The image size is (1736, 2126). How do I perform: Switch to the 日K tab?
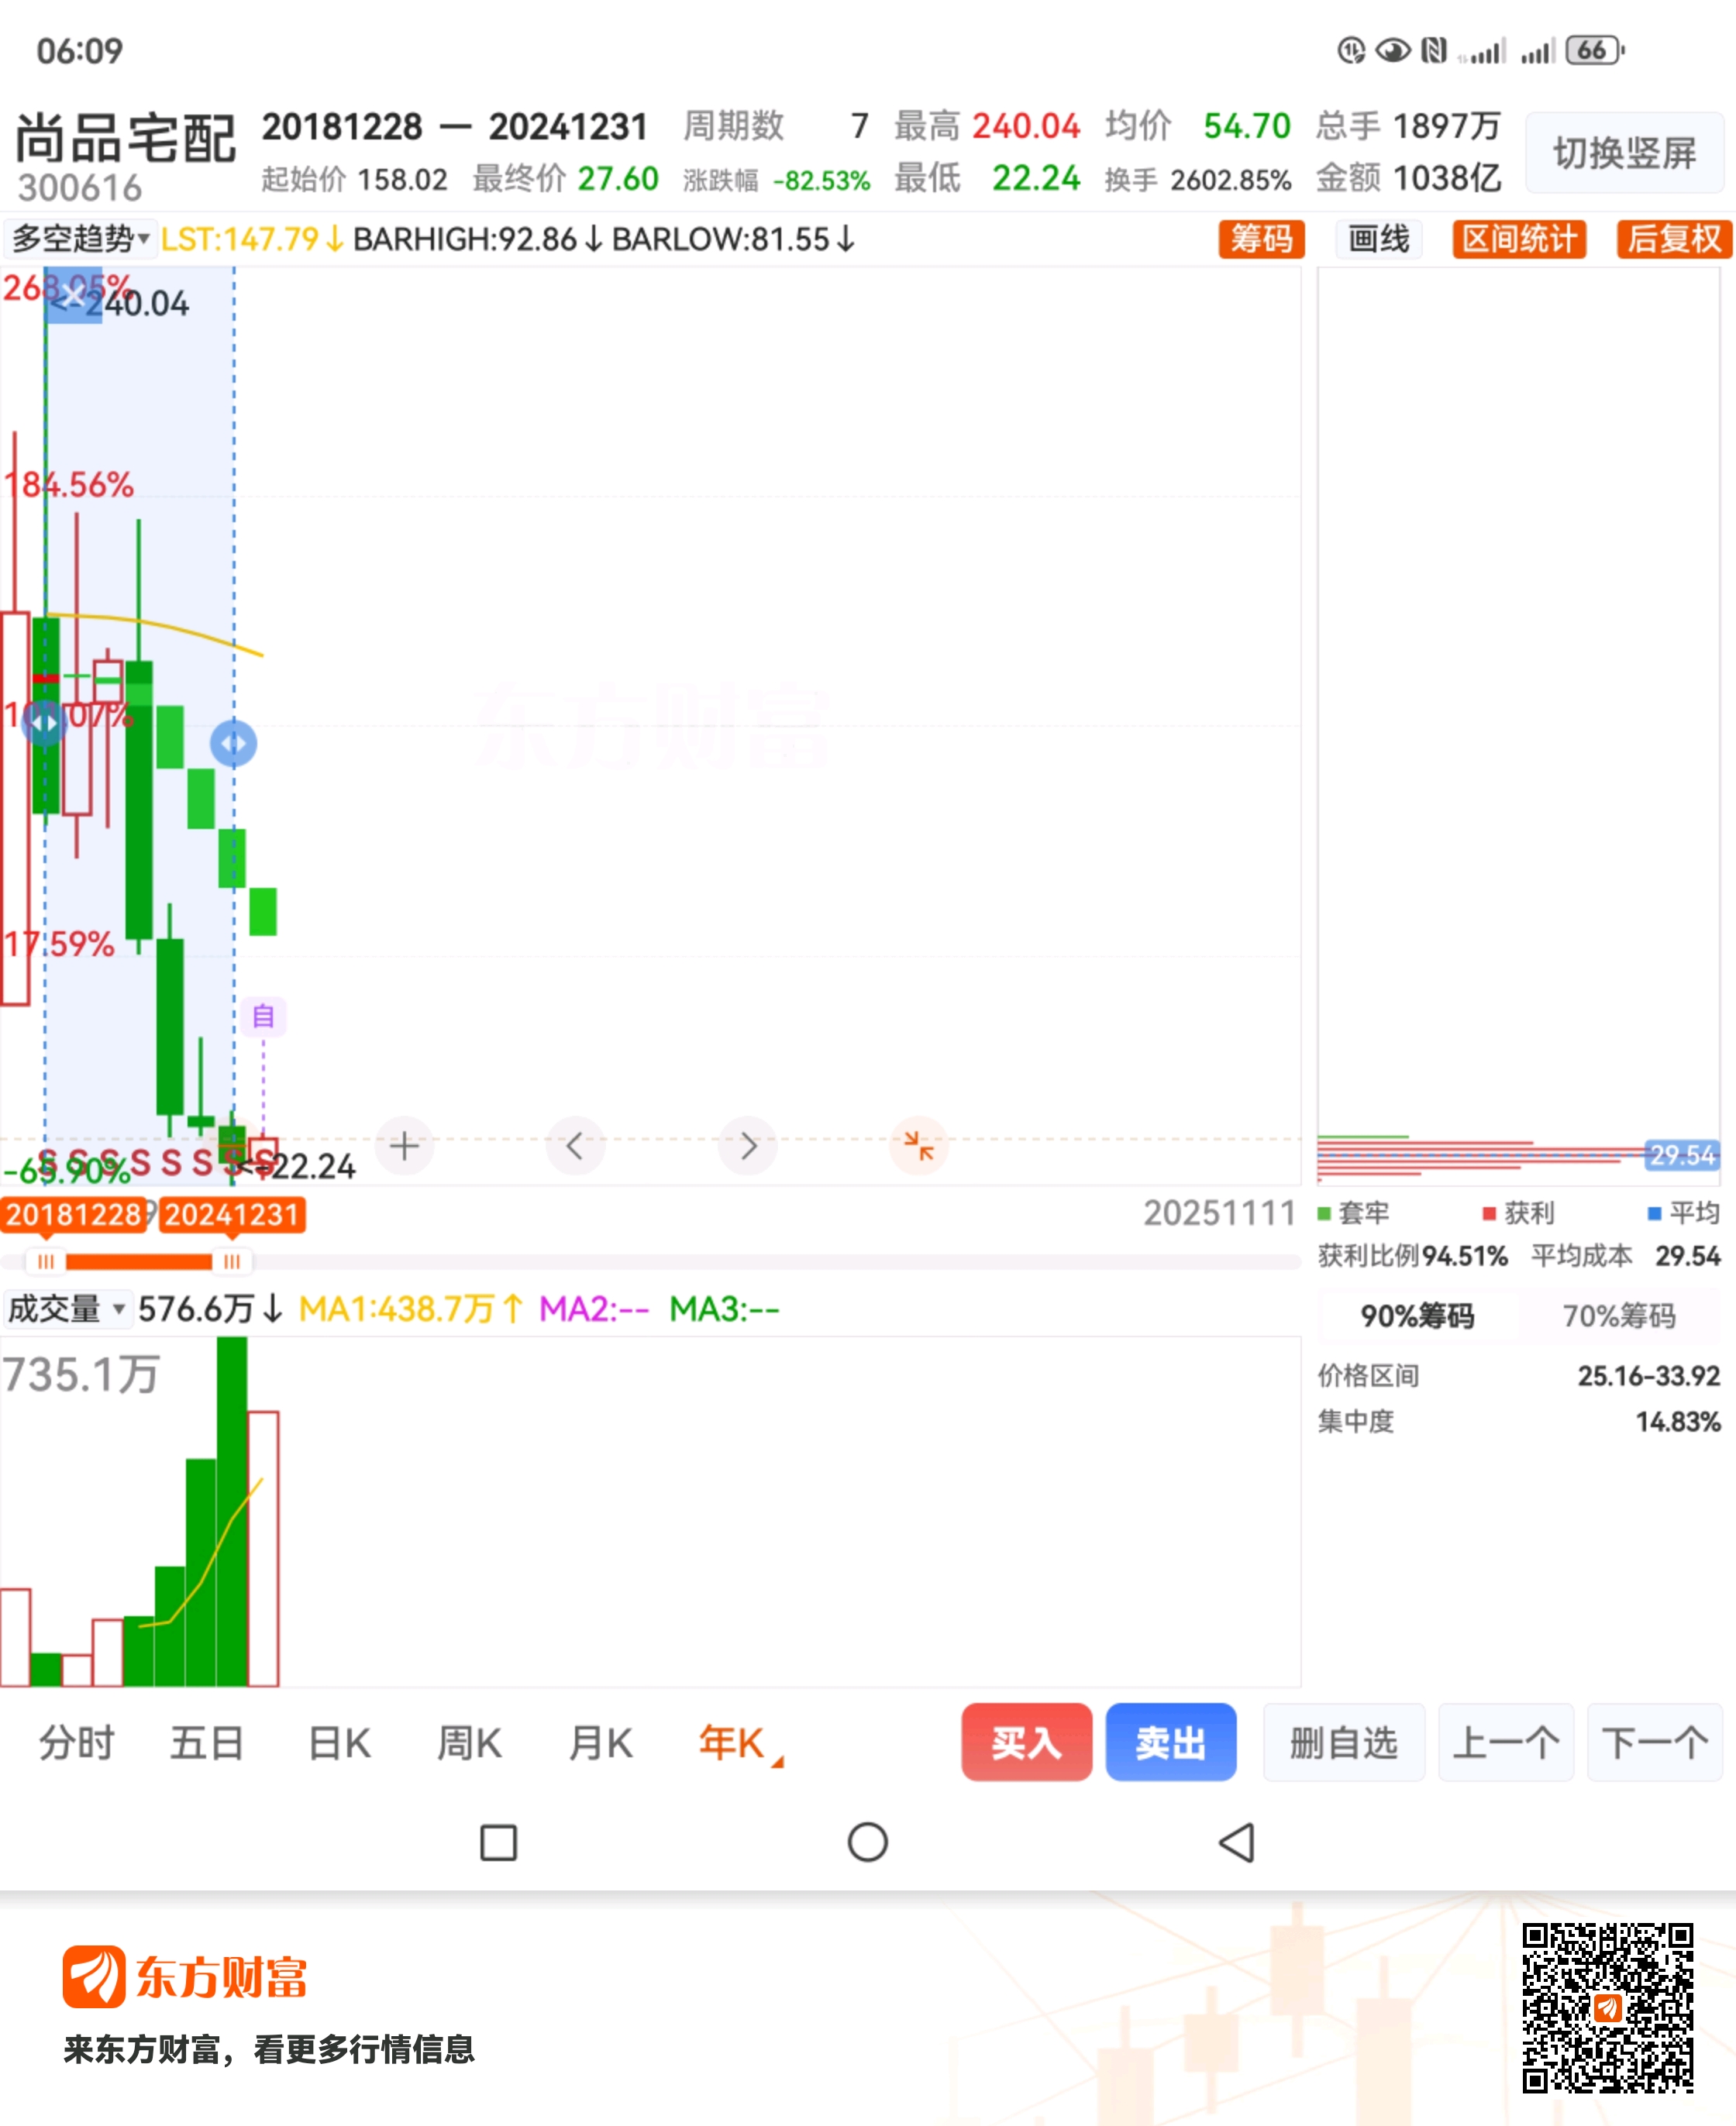[x=339, y=1743]
